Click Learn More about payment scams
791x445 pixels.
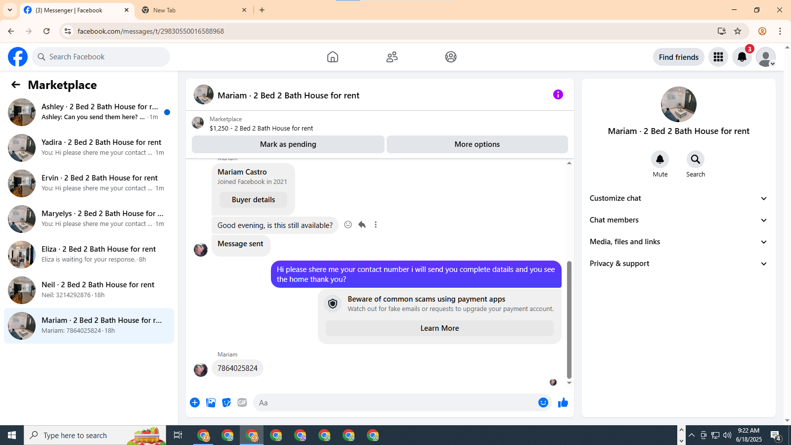click(439, 328)
